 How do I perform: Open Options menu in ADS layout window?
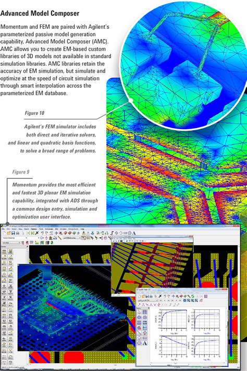coord(34,229)
